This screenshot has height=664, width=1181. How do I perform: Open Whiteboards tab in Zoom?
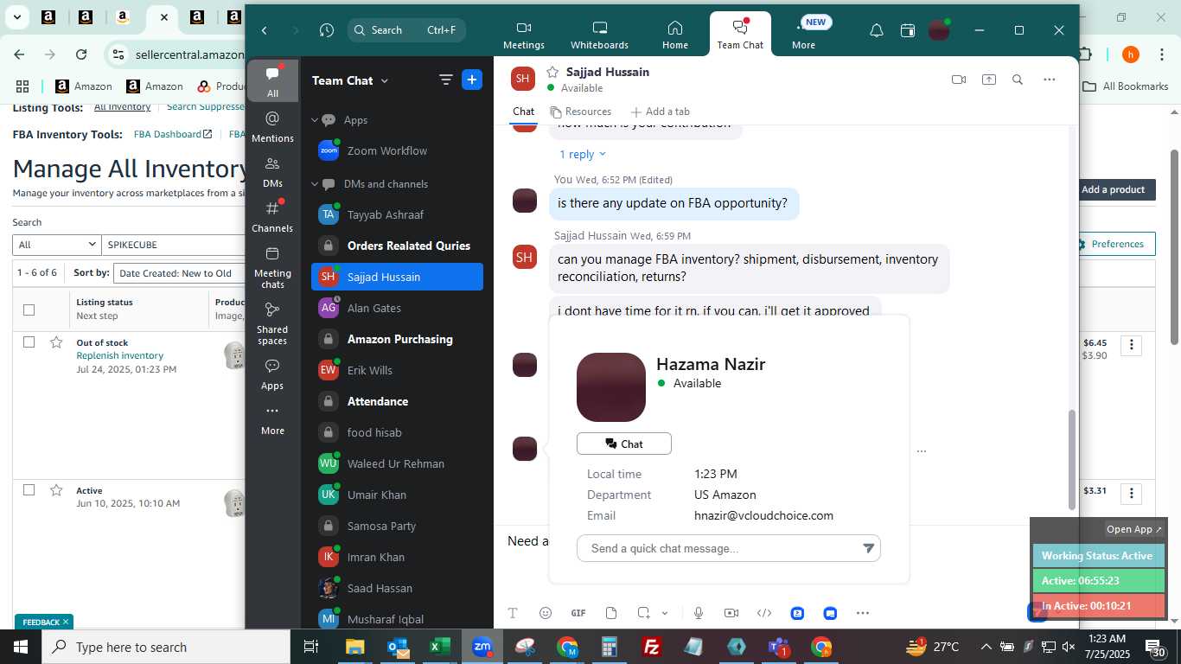tap(599, 35)
